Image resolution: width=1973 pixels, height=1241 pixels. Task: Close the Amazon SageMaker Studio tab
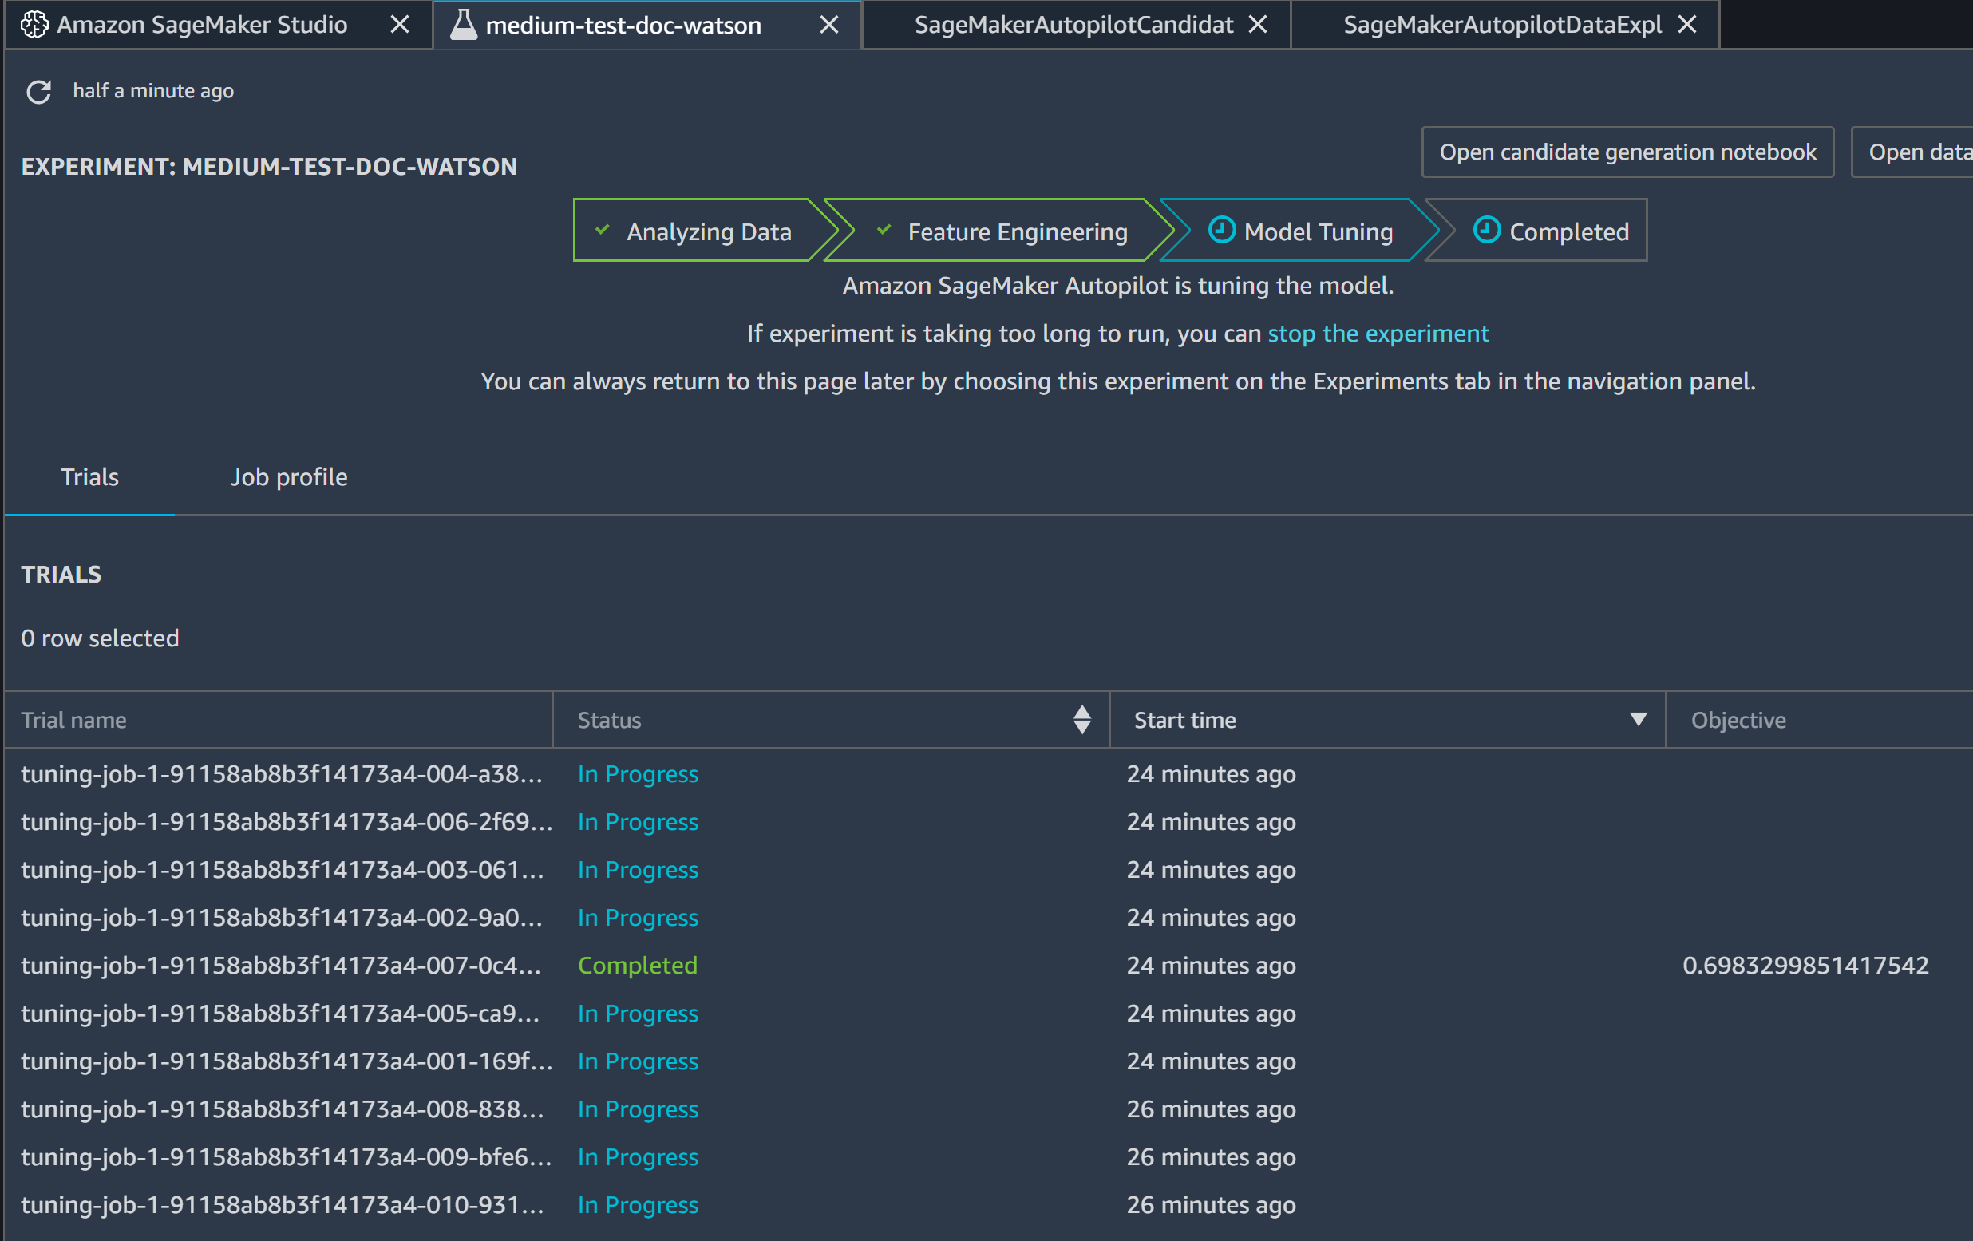(400, 25)
